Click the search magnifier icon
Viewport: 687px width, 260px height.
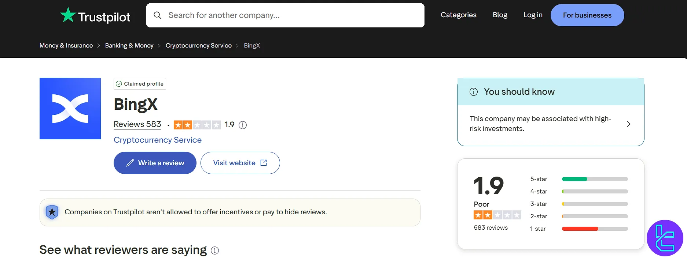(158, 15)
